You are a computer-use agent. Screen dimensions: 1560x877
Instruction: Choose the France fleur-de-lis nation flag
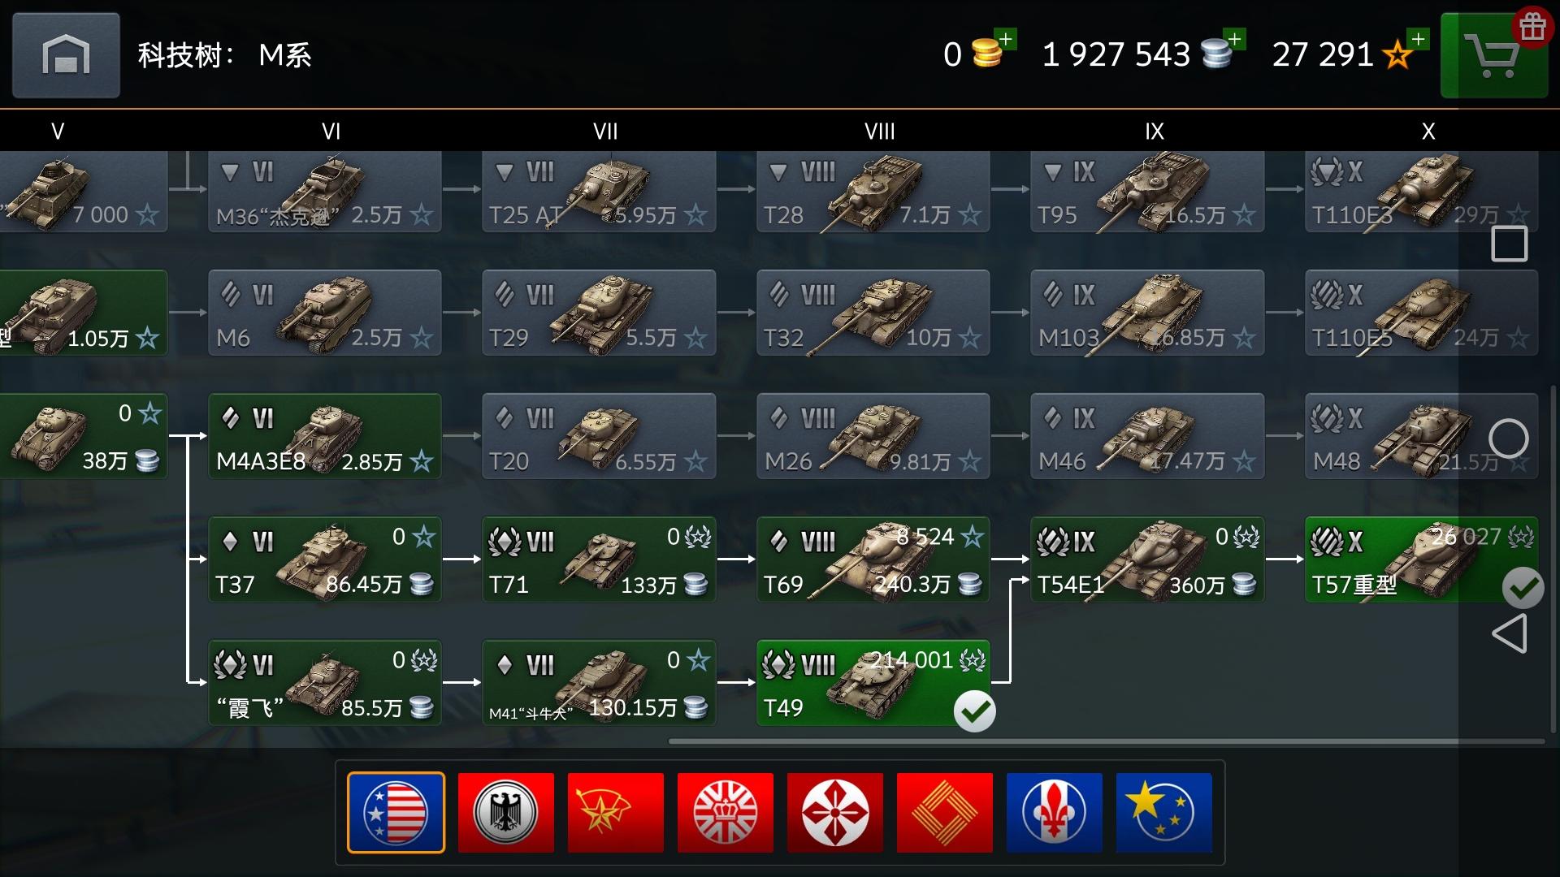click(x=1054, y=812)
